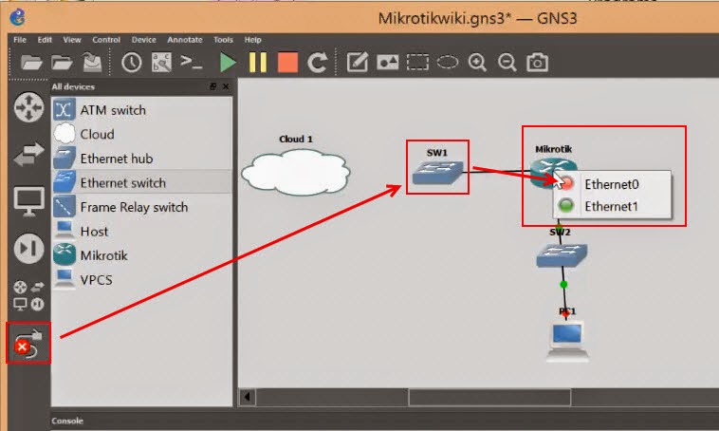This screenshot has height=431, width=719.
Task: Browse all devices icon cluster
Action: click(x=28, y=295)
